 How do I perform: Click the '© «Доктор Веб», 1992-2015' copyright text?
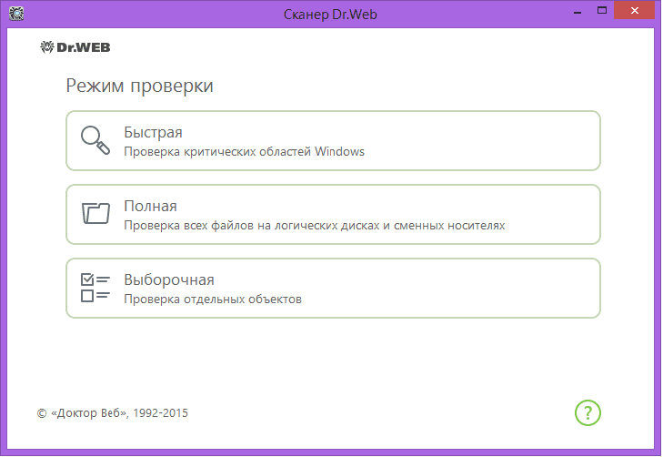pyautogui.click(x=113, y=413)
